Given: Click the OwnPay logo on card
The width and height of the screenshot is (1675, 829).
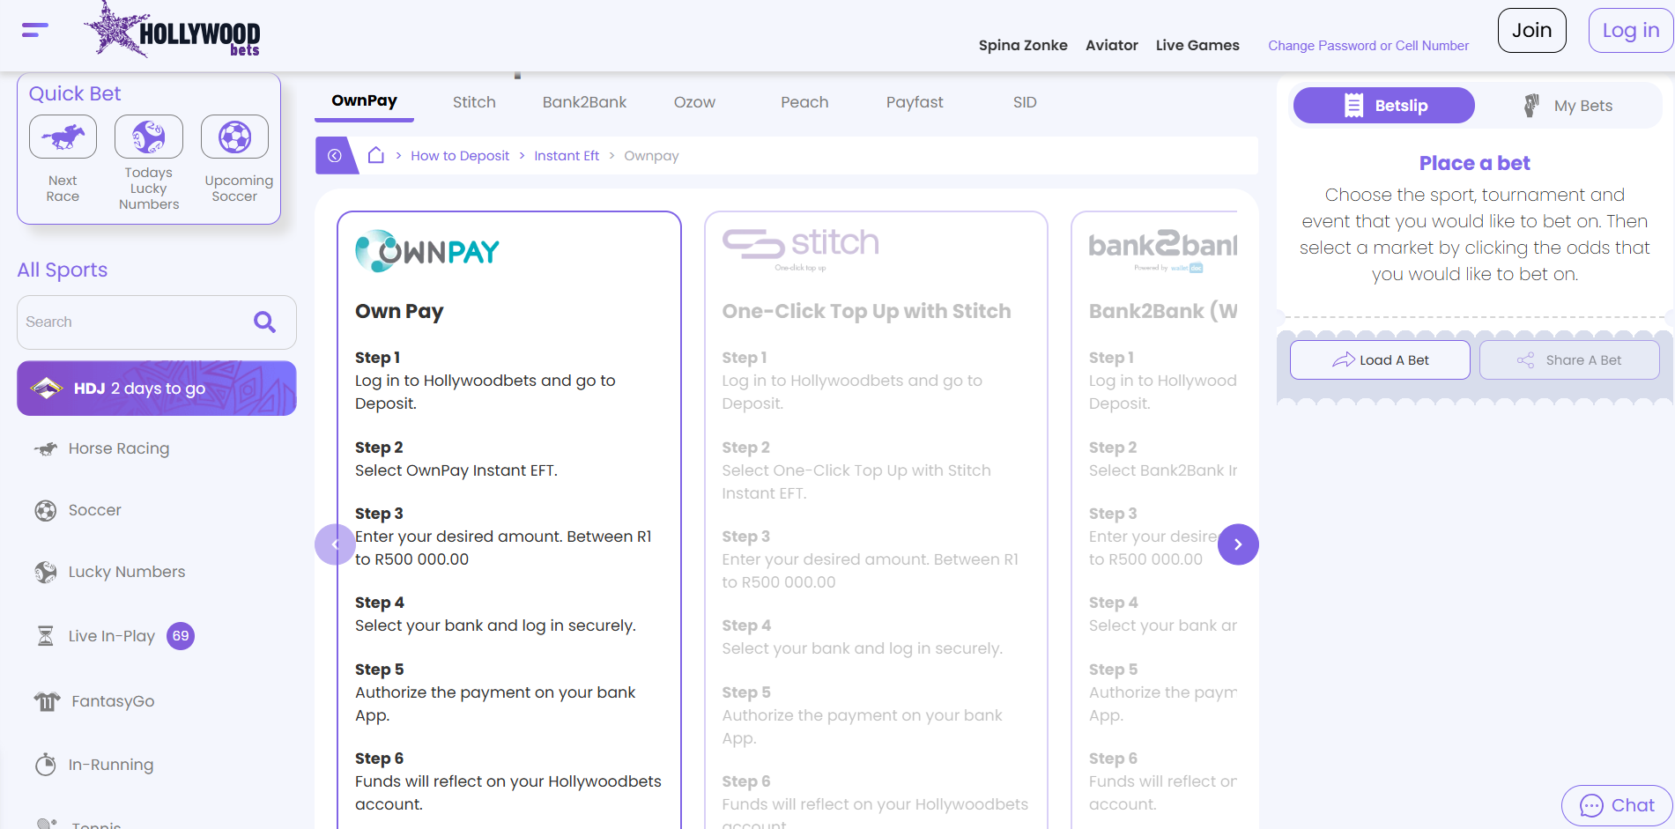Looking at the screenshot, I should [427, 251].
